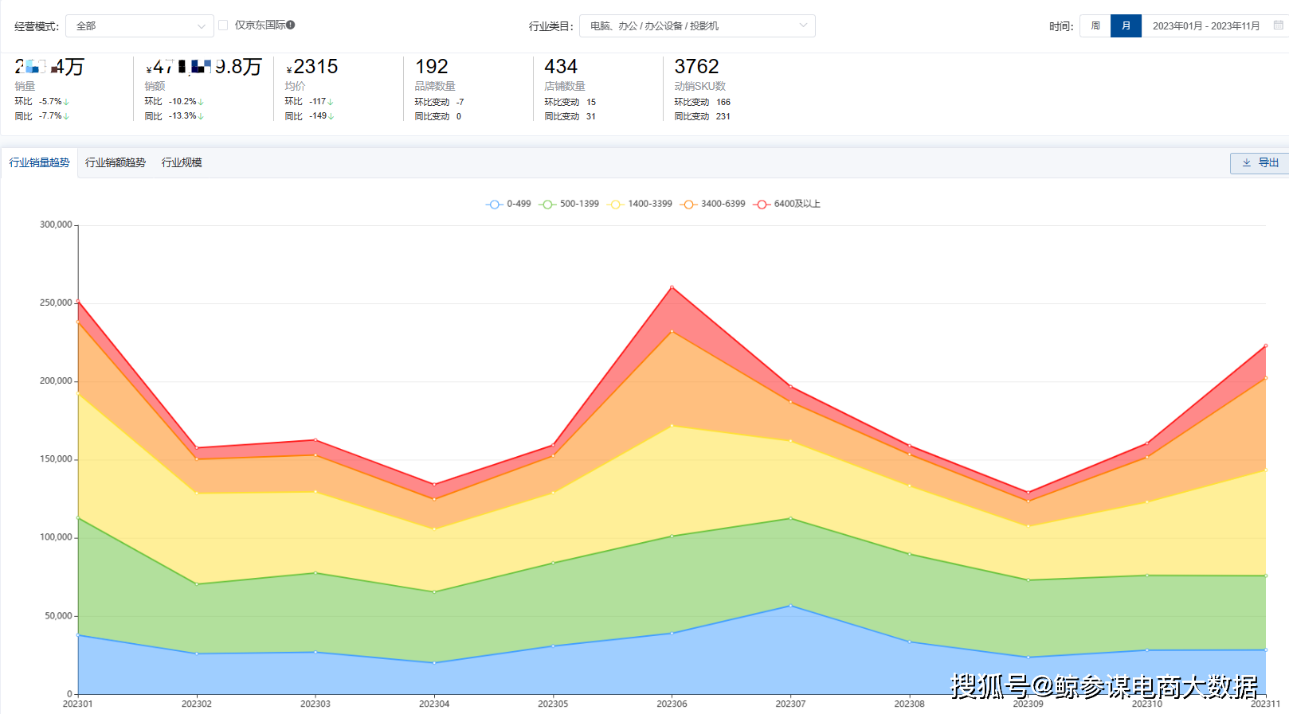Click the 导出 export button
The width and height of the screenshot is (1289, 714).
1260,163
